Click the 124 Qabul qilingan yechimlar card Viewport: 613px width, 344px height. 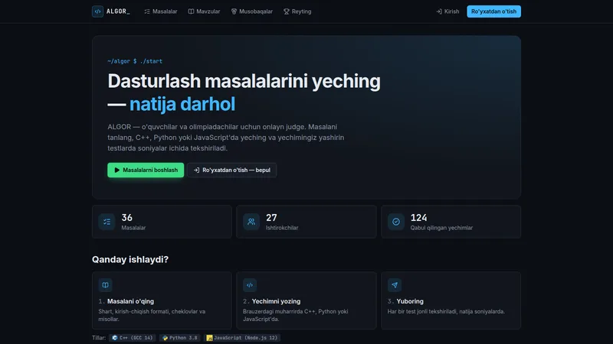pos(451,222)
